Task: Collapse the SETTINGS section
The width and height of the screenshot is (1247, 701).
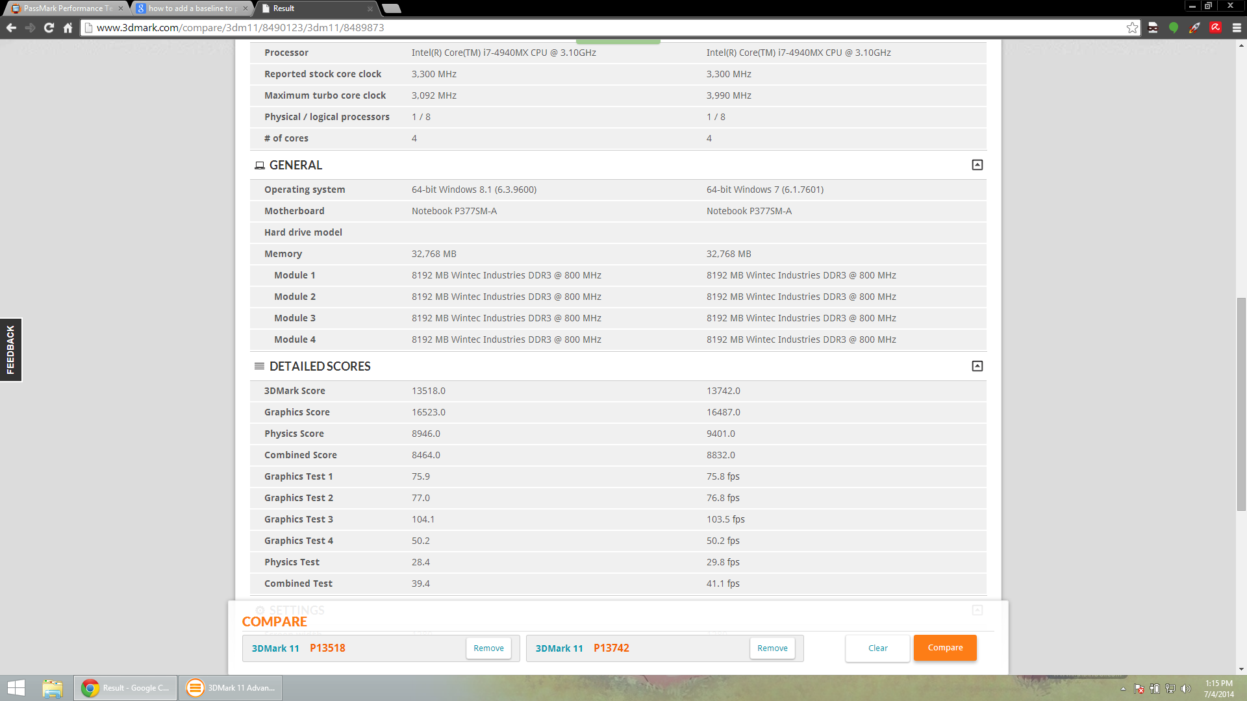Action: [977, 610]
